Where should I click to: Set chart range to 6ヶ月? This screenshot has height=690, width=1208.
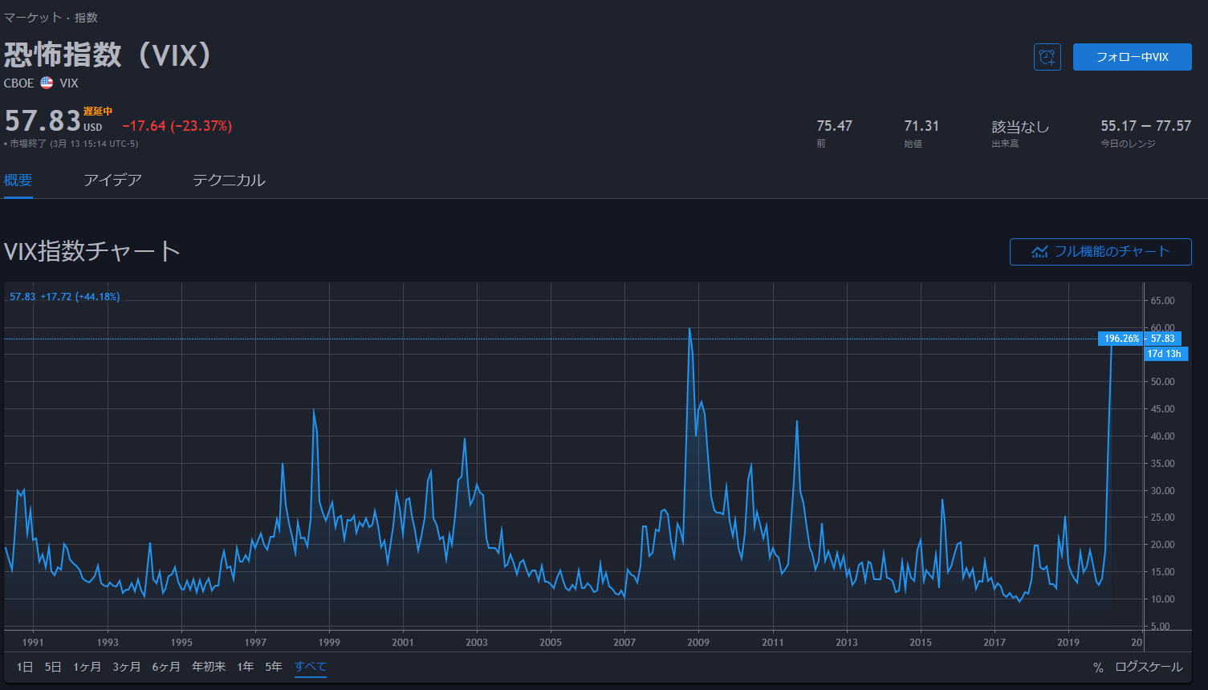[x=166, y=667]
